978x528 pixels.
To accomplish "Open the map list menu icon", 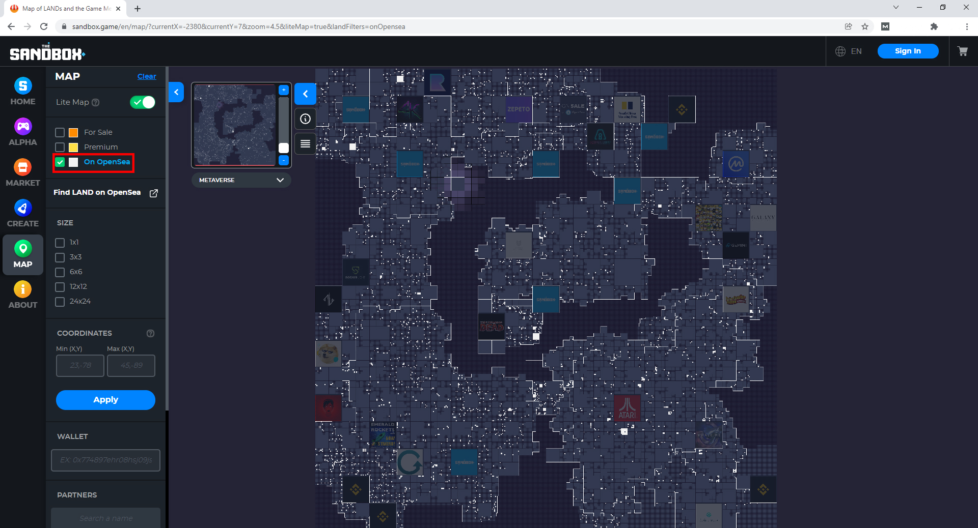I will pyautogui.click(x=305, y=144).
